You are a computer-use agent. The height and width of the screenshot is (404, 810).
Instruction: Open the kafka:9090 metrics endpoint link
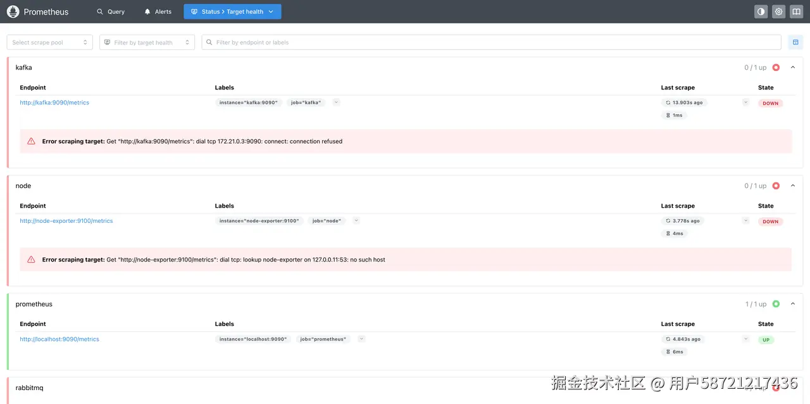coord(54,103)
